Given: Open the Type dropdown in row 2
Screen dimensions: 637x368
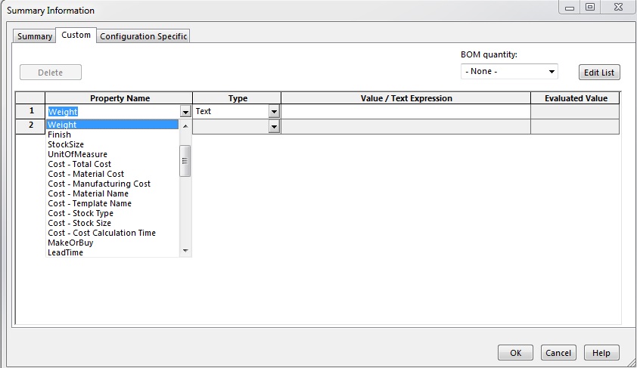Looking at the screenshot, I should pos(274,127).
